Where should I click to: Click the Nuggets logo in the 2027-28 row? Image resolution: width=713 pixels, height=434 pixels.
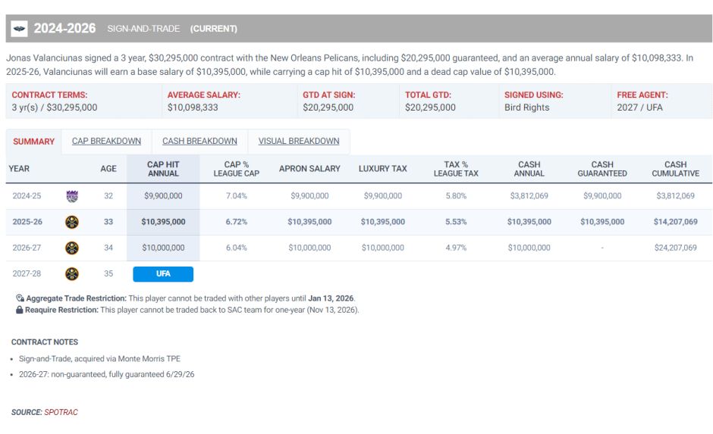(x=72, y=274)
